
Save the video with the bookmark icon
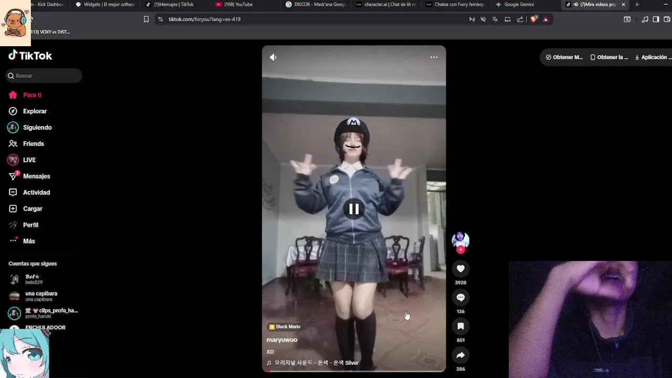coord(460,327)
